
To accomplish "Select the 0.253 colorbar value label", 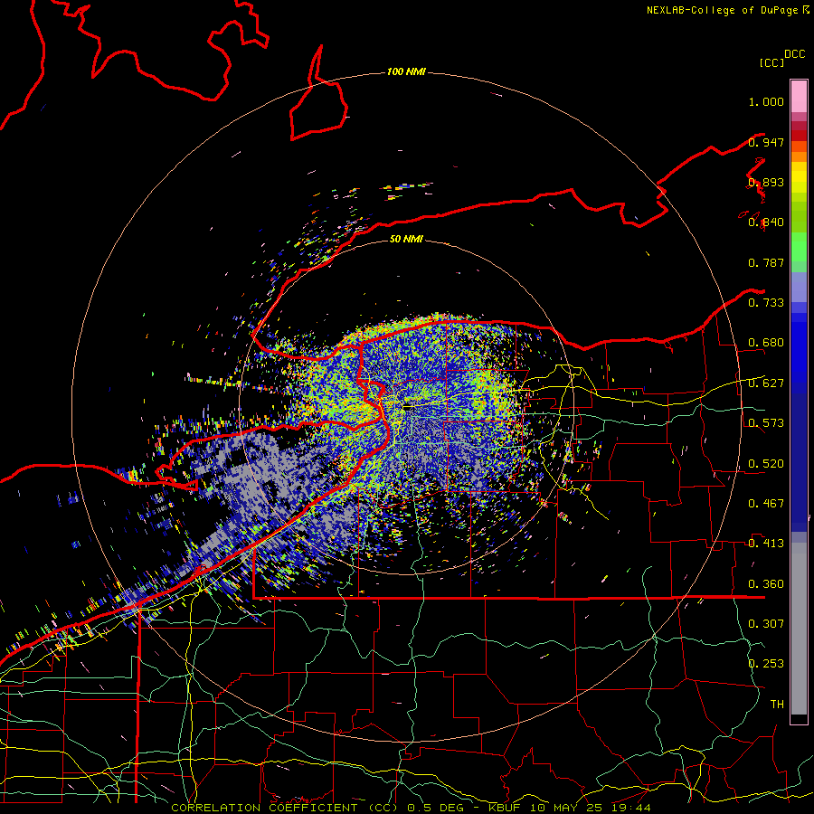I will pos(766,664).
